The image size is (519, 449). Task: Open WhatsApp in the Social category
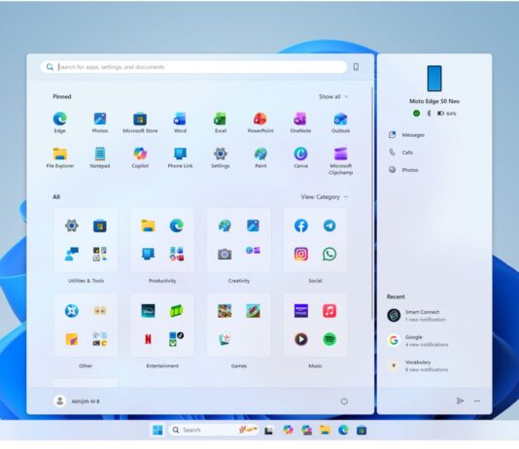click(x=329, y=254)
